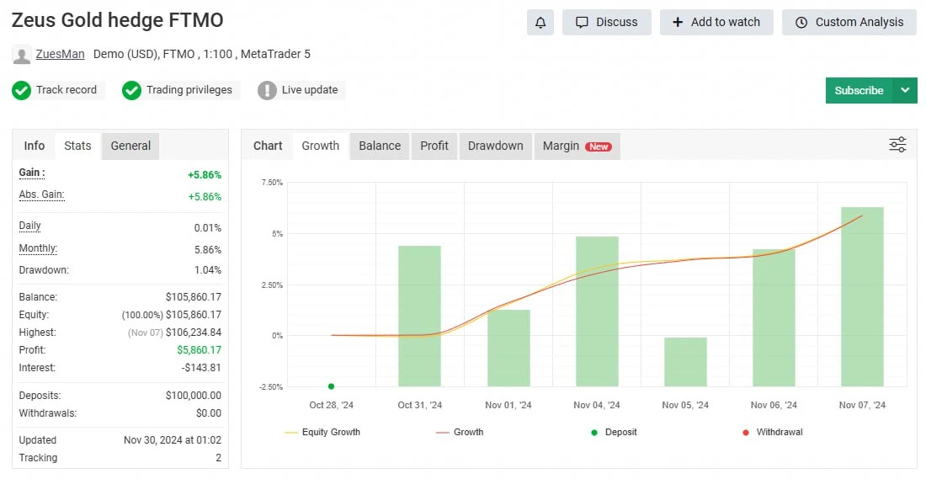Toggle Withdrawal markers in legend
Screen dimensions: 926x479
(772, 432)
